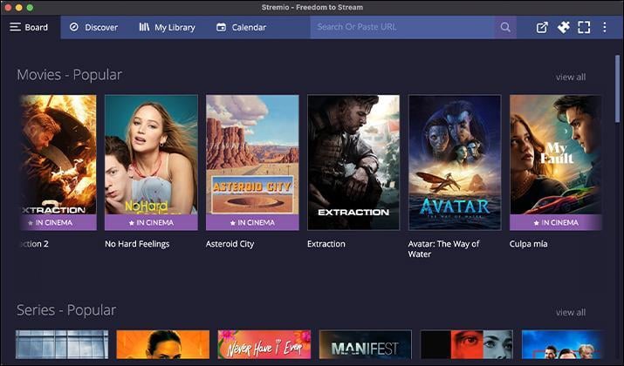624x366 pixels.
Task: Click the open-external-link icon
Action: click(x=542, y=27)
